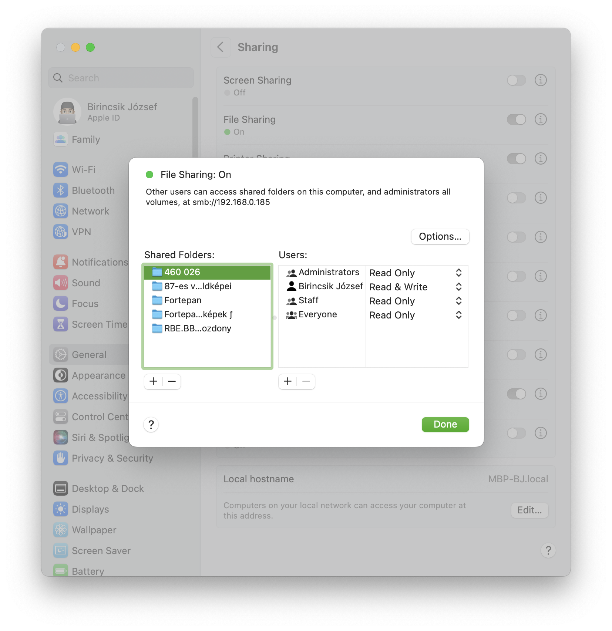This screenshot has width=612, height=631.
Task: Open Family settings in the sidebar
Action: [x=77, y=139]
